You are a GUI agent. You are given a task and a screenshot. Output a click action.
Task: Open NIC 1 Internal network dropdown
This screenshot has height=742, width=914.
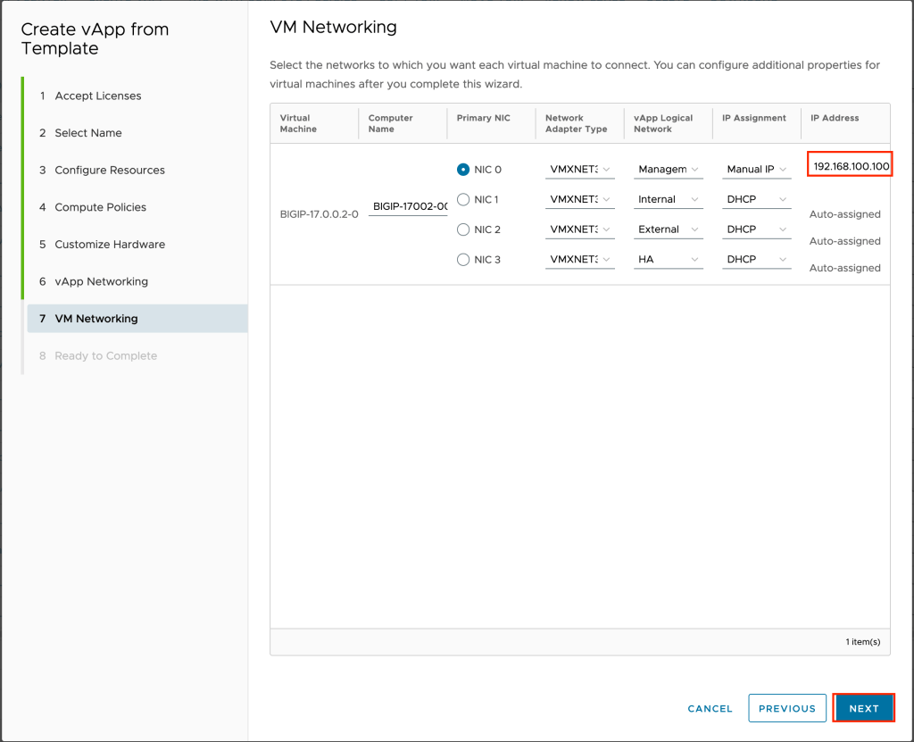pos(668,199)
